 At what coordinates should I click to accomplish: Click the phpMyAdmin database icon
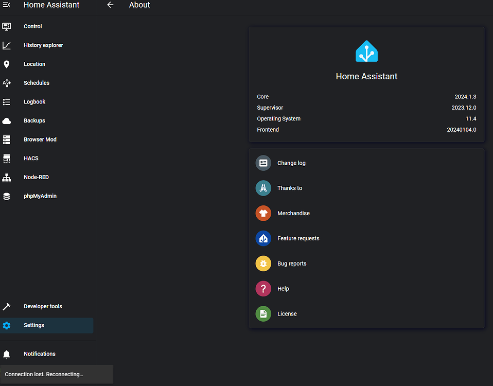click(x=7, y=196)
